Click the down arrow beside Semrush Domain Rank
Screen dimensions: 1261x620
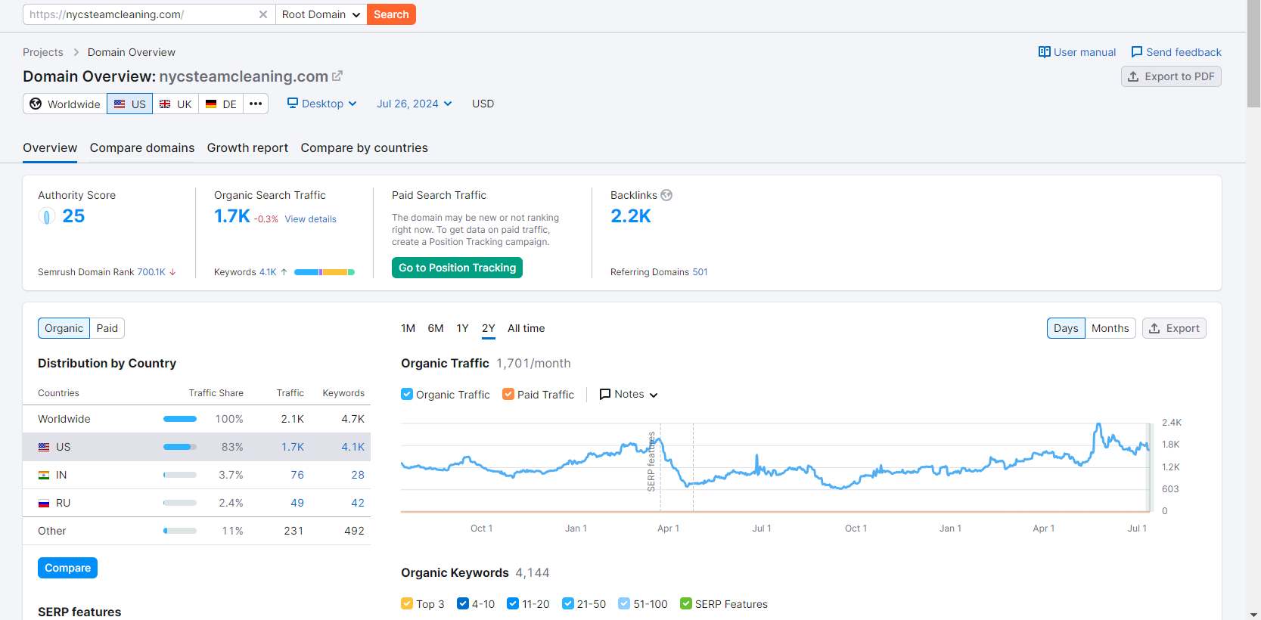(x=172, y=272)
